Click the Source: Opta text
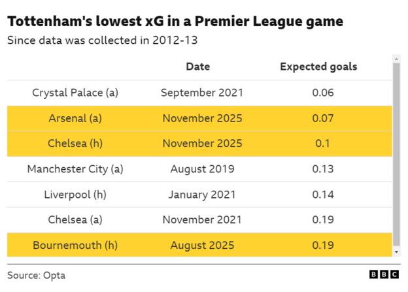This screenshot has width=408, height=292. (37, 275)
